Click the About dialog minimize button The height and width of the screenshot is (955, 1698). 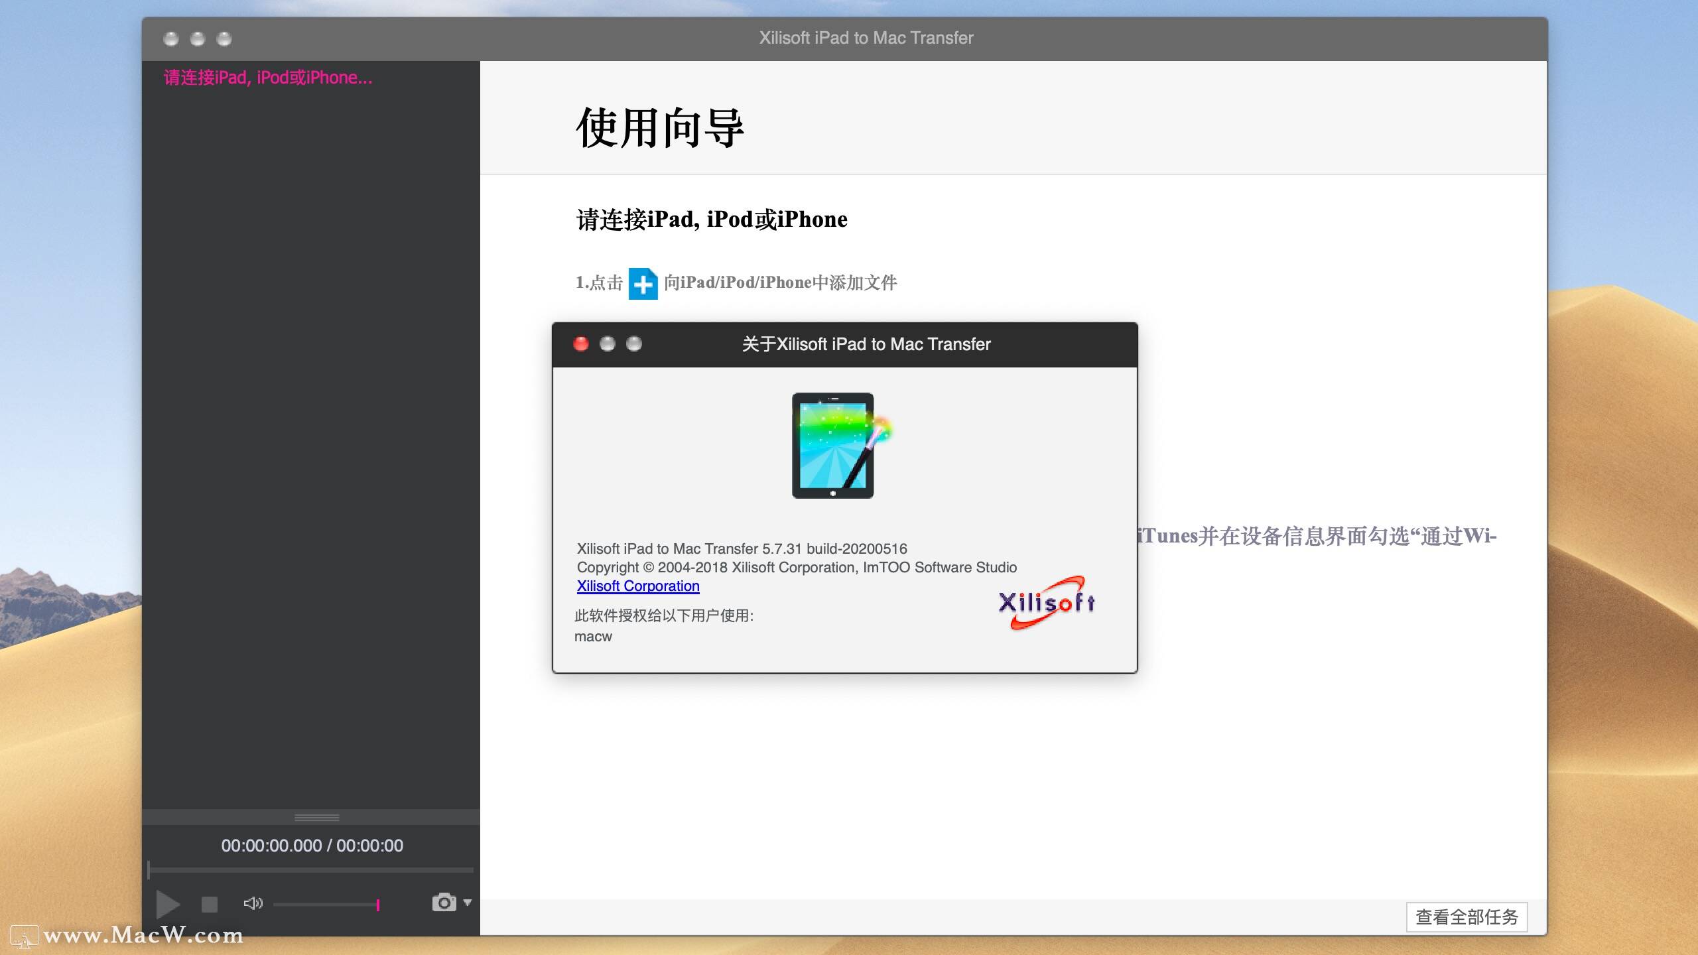[608, 344]
